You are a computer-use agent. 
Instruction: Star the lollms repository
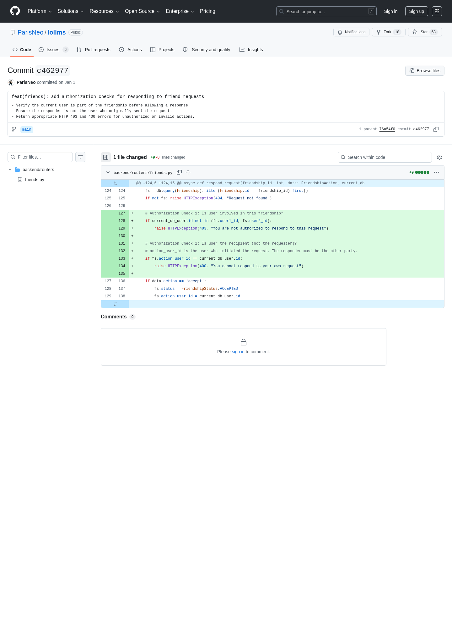(425, 32)
